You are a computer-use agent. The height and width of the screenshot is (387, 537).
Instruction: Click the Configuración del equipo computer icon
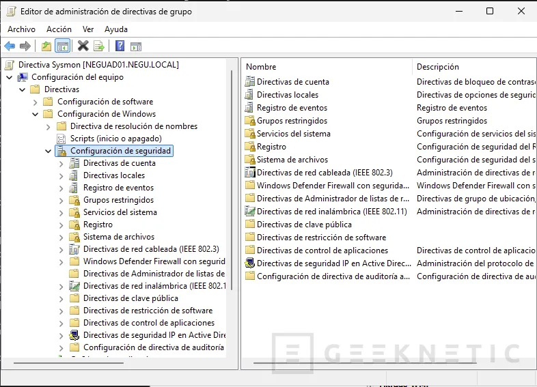click(23, 77)
